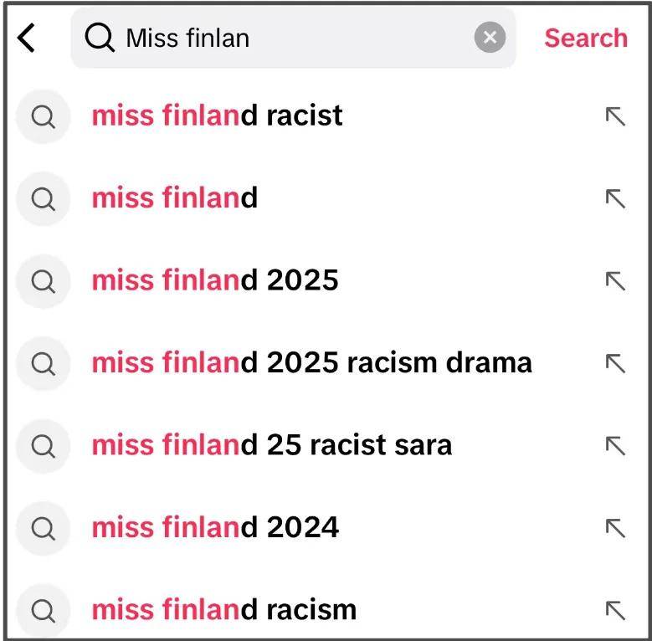The width and height of the screenshot is (652, 641).
Task: Pick 'miss finland 25 racist sara' suggestion
Action: (x=271, y=445)
